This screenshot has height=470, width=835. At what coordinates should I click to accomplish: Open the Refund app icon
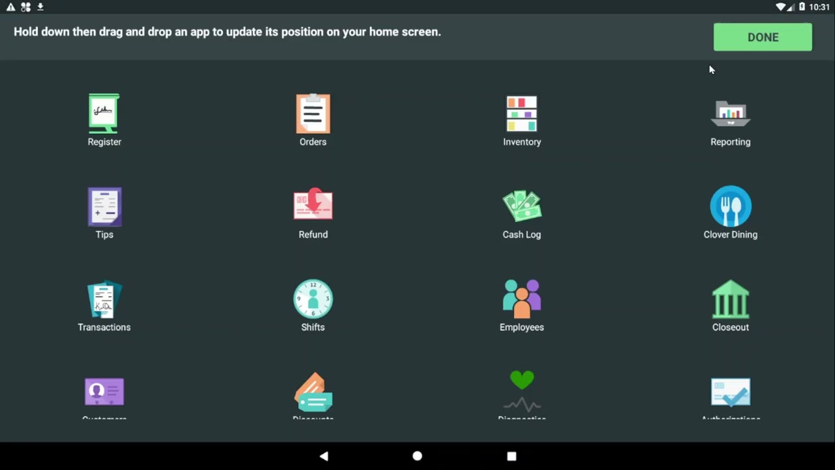[x=313, y=205]
